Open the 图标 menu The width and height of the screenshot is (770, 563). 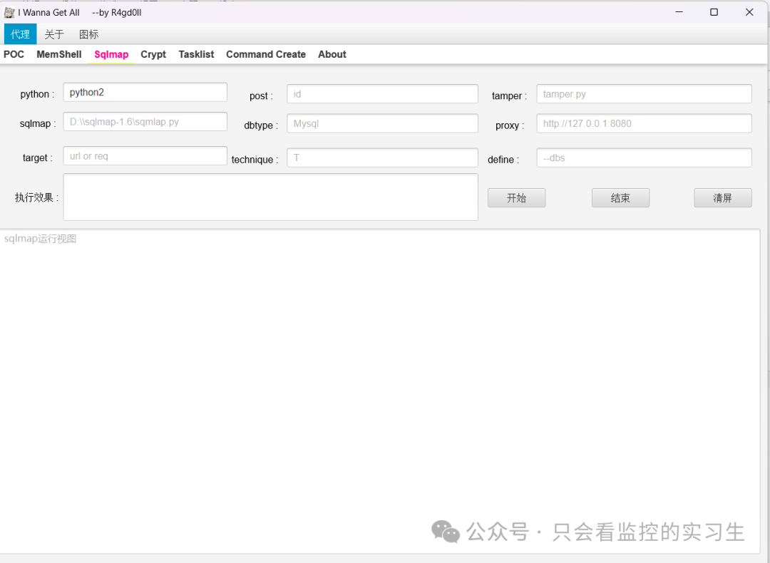pyautogui.click(x=89, y=34)
